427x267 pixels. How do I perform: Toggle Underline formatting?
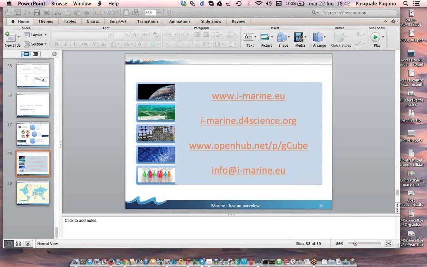pos(75,44)
